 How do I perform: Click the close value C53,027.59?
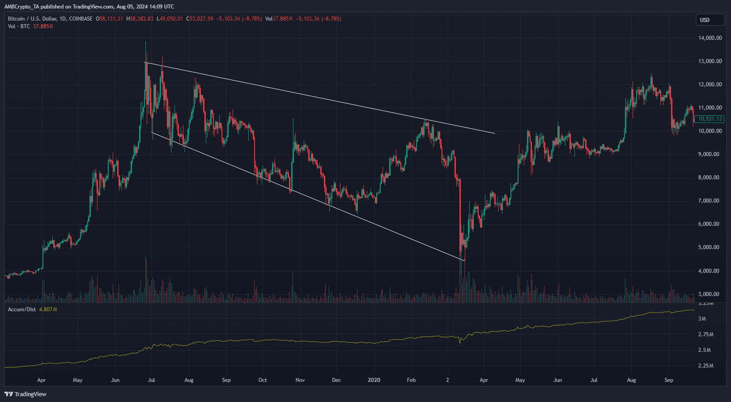(x=200, y=19)
